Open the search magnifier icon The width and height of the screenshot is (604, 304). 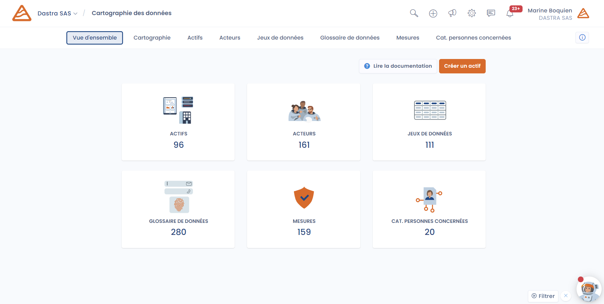tap(414, 13)
